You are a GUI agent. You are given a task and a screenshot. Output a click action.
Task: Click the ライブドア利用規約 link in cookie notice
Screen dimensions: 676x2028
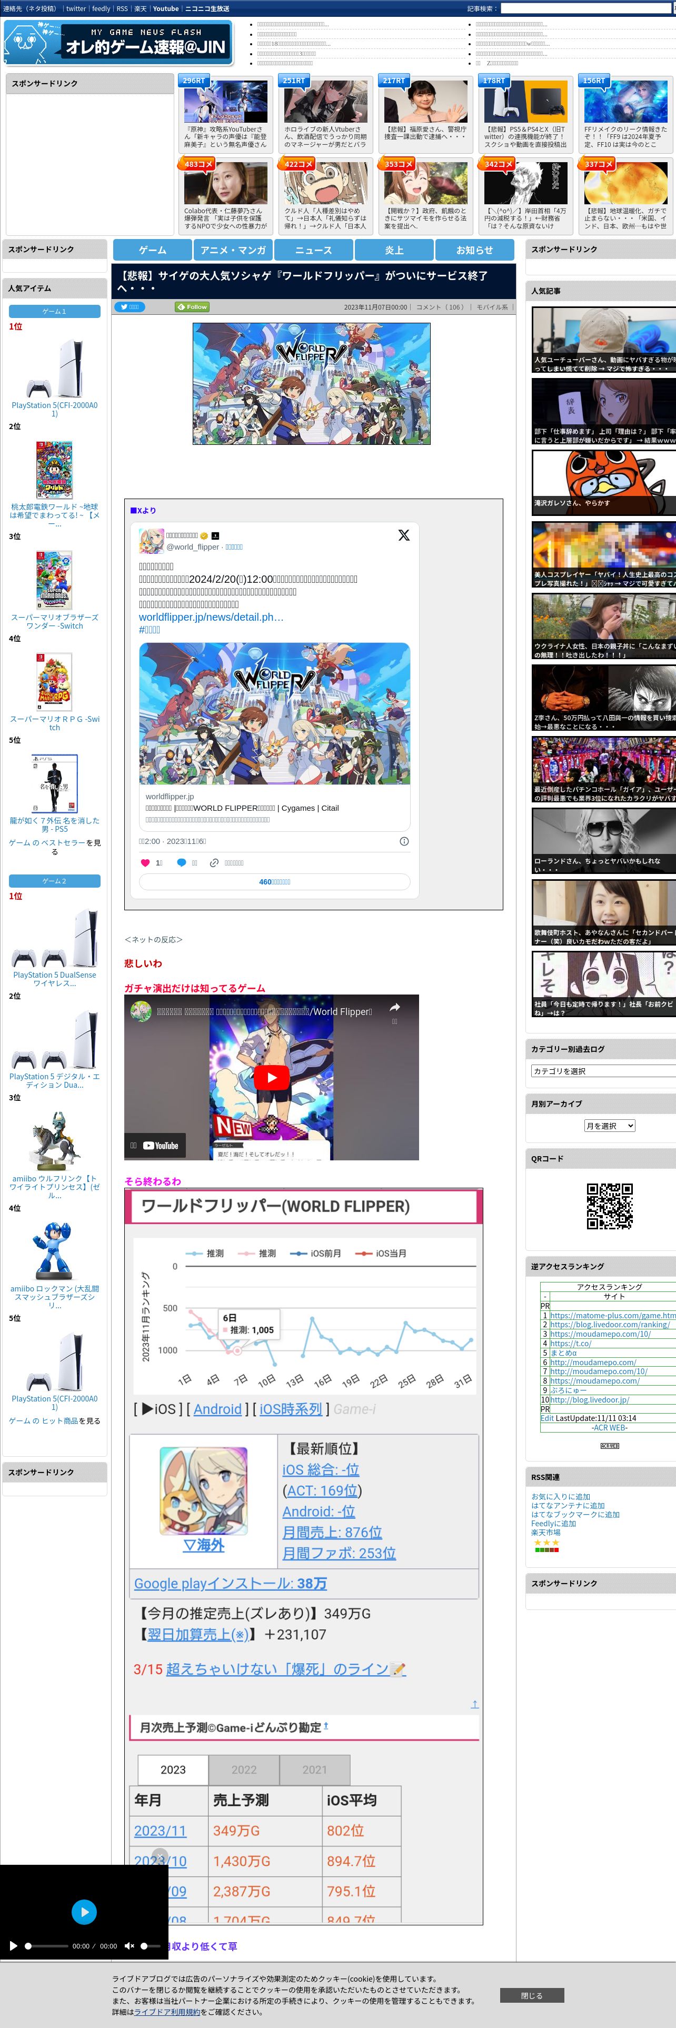tap(166, 2012)
